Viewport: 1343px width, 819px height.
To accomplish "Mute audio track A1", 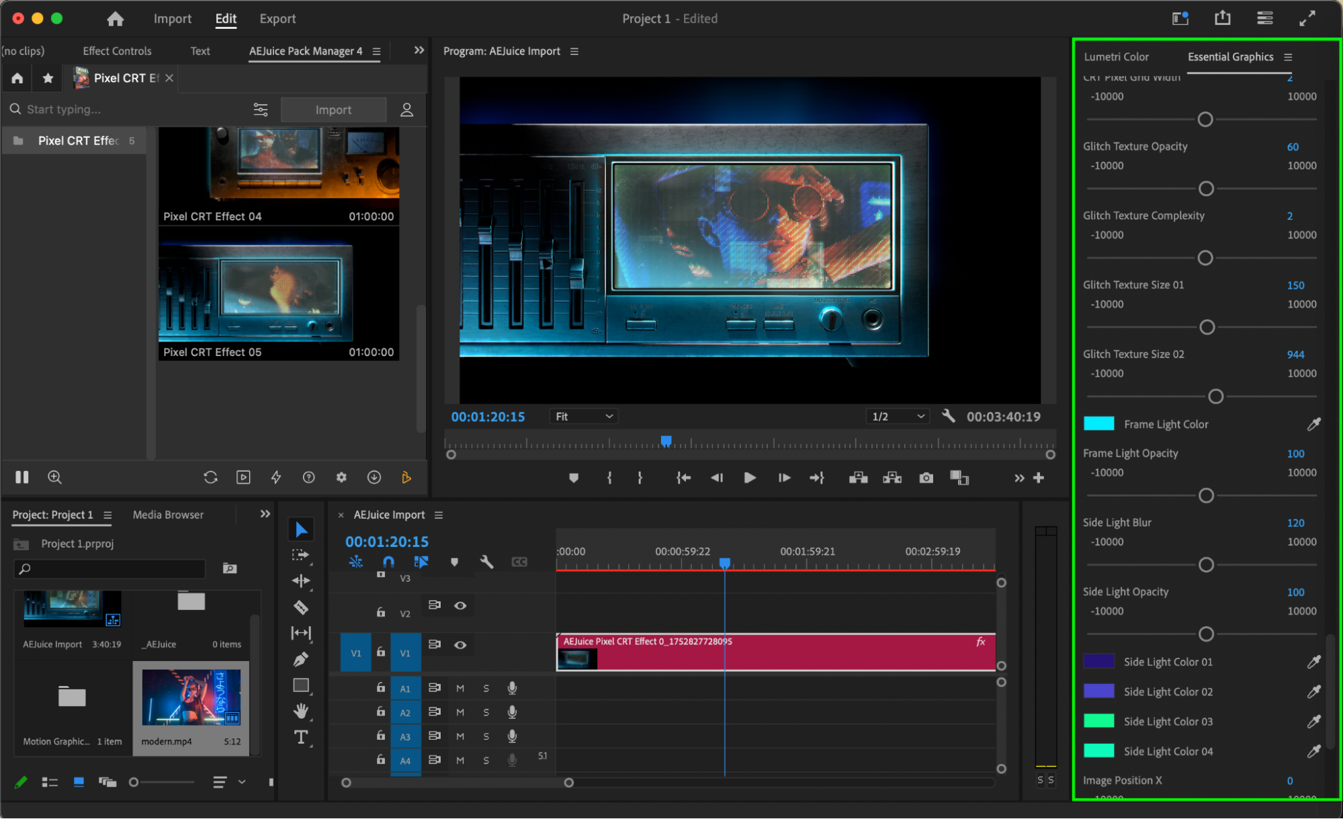I will click(x=460, y=688).
